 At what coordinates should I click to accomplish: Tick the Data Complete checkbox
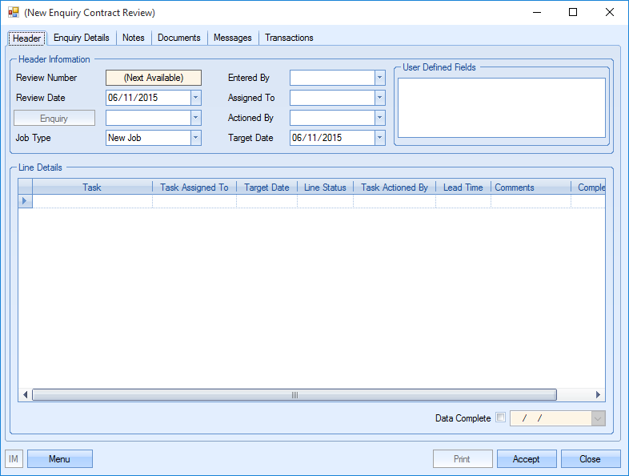[501, 418]
